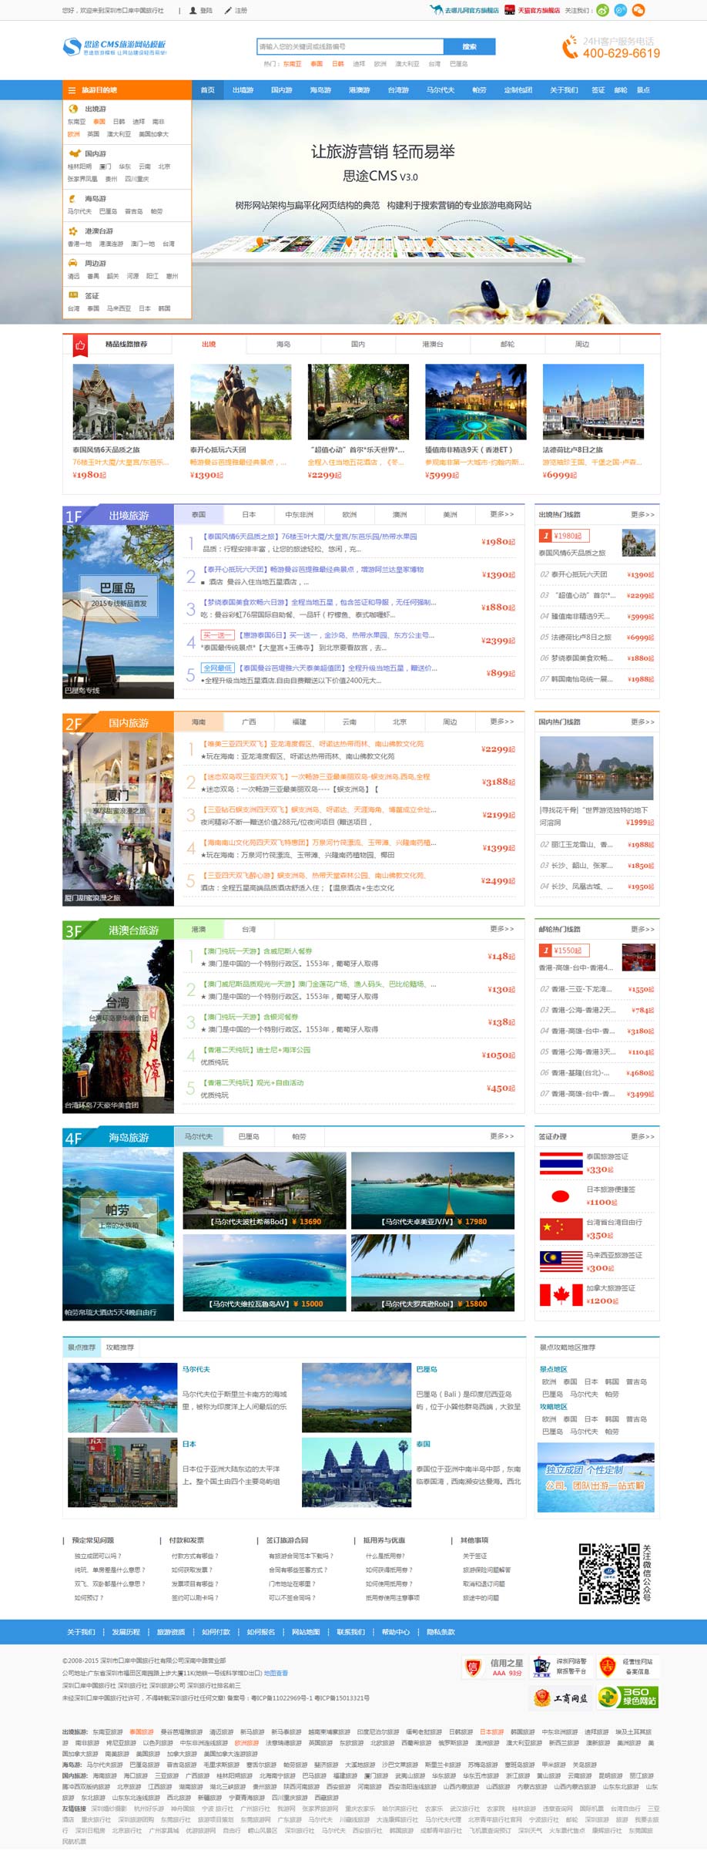This screenshot has width=707, height=1854.
Task: Click the 法德荷比卢8日之旅 product title
Action: point(573,450)
